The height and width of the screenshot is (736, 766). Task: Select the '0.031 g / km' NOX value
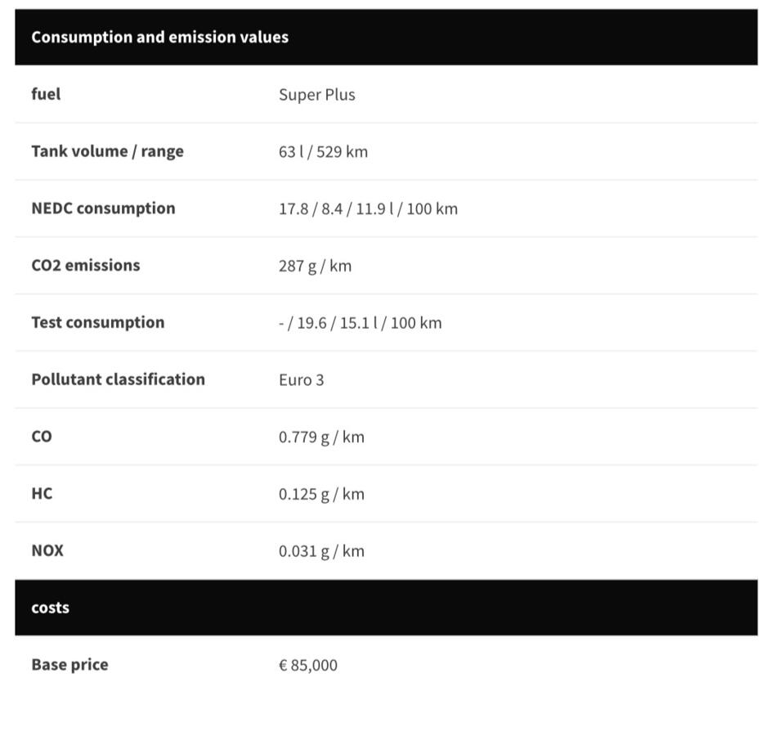pos(321,551)
